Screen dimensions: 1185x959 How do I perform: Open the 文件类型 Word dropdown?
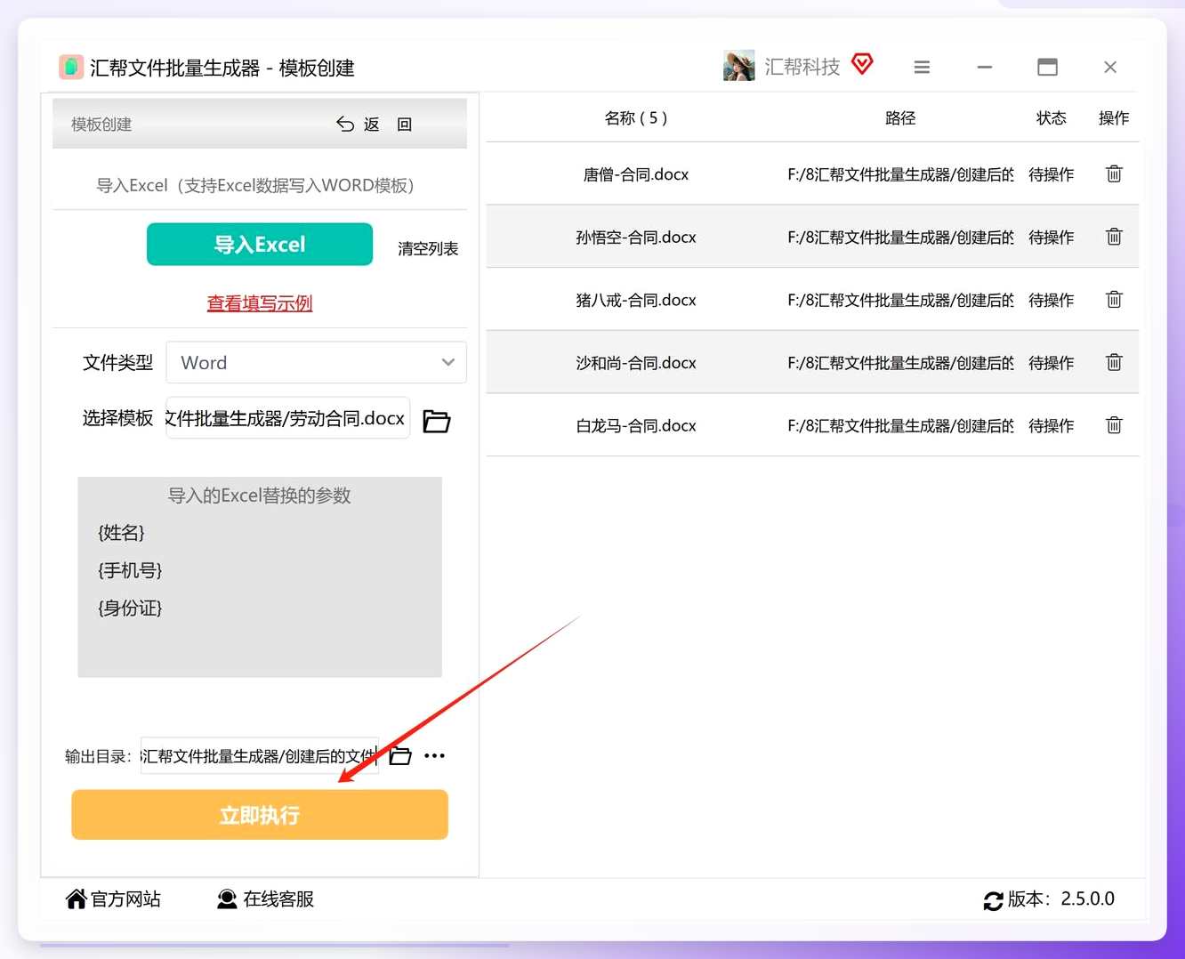316,362
